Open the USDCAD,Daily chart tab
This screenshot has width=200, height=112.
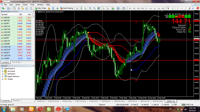54,101
